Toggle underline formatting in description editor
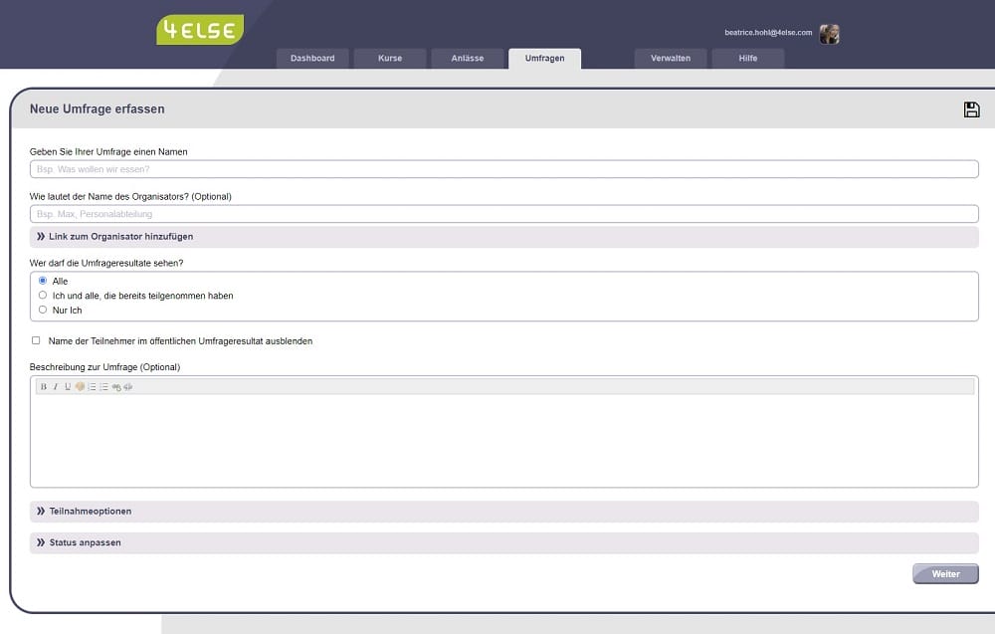 pyautogui.click(x=68, y=387)
